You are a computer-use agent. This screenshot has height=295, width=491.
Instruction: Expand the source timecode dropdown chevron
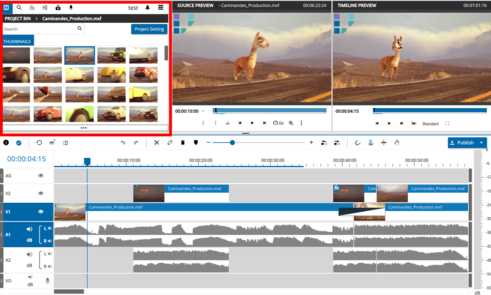[203, 111]
